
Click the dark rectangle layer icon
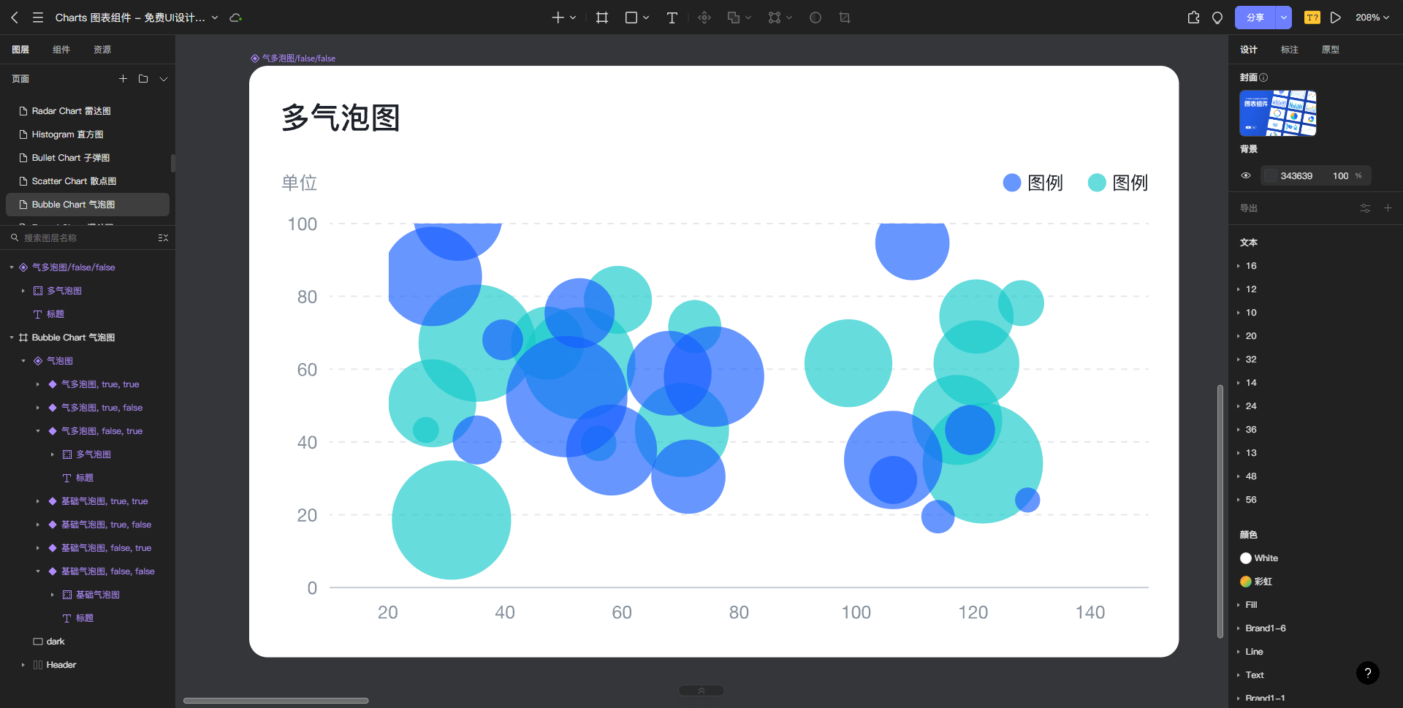point(38,642)
